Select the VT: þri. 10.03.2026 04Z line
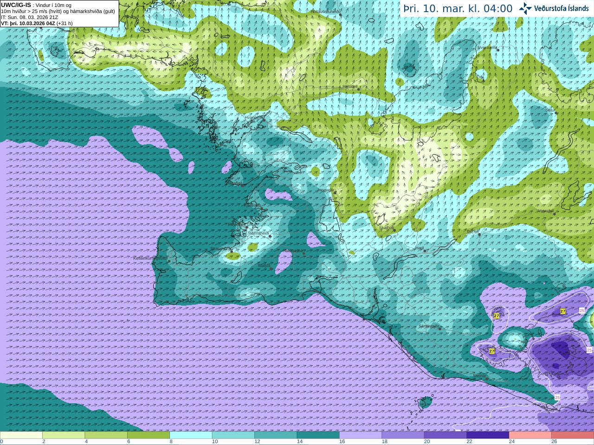The image size is (594, 445). click(37, 23)
